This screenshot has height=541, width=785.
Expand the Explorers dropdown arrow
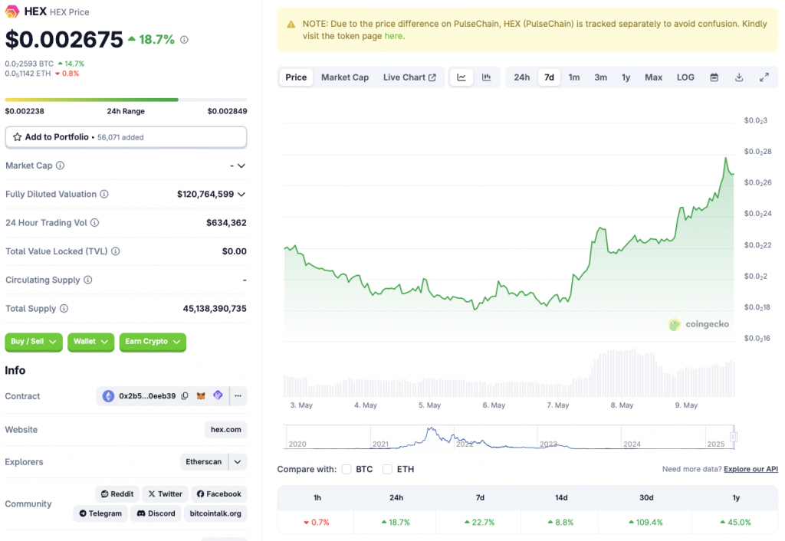(238, 461)
